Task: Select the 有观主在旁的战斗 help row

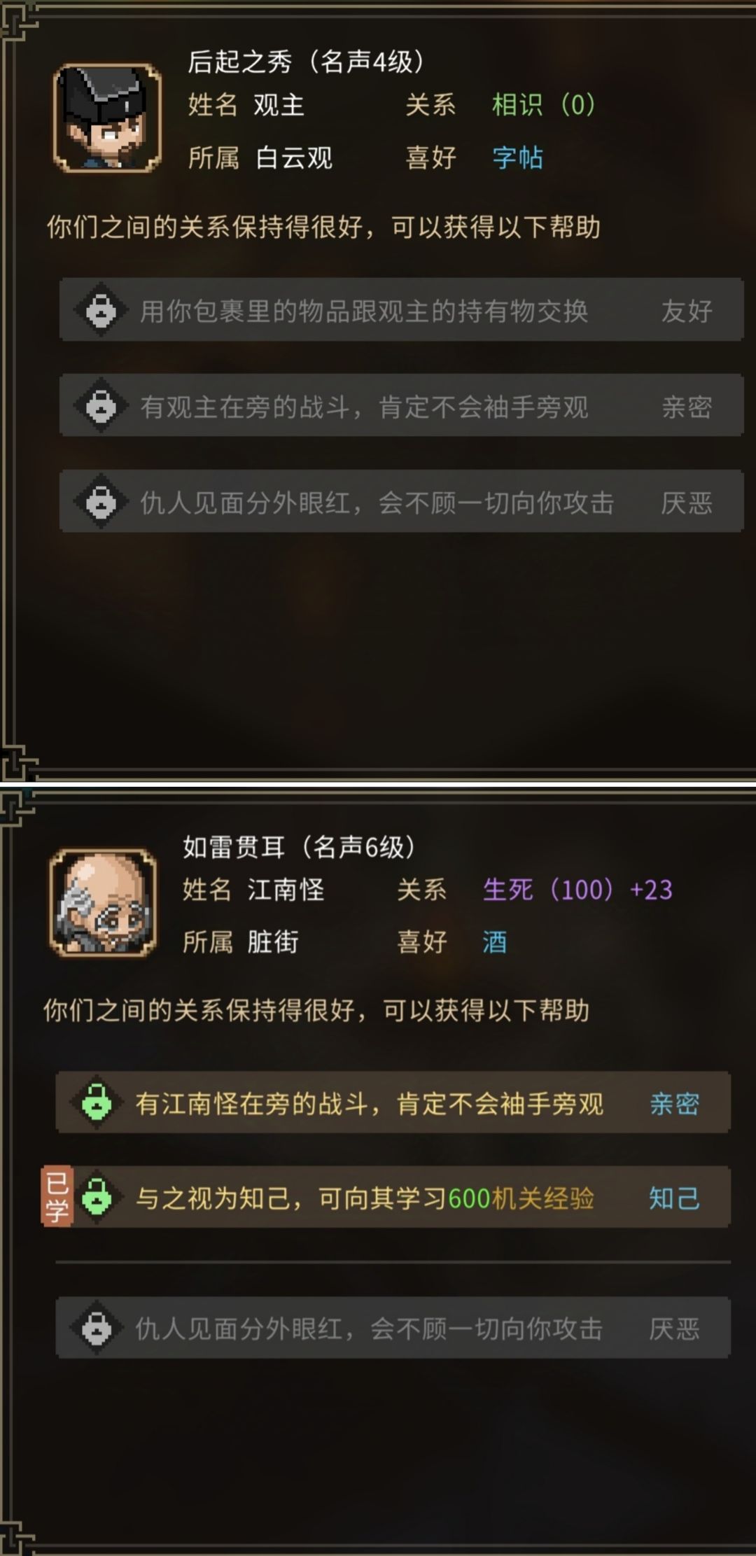Action: (x=401, y=405)
